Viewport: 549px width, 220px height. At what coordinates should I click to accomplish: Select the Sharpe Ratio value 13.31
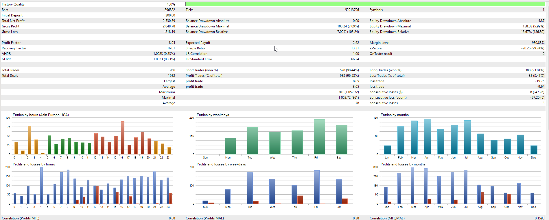pos(355,48)
